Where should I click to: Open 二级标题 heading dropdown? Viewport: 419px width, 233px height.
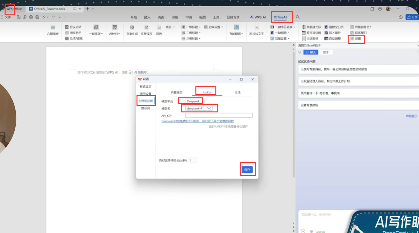pos(191,33)
